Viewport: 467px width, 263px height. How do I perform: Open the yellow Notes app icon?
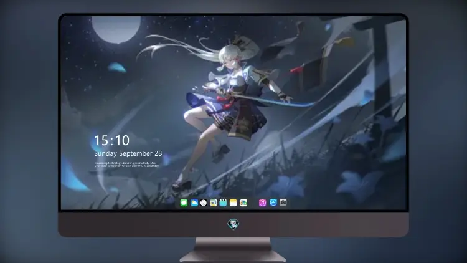click(233, 203)
